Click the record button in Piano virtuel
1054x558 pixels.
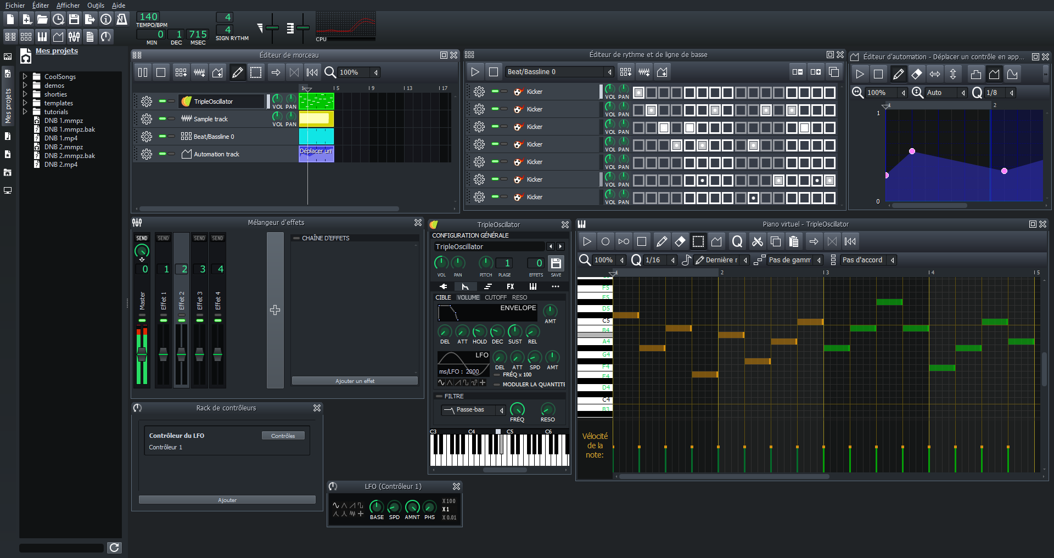(x=605, y=241)
